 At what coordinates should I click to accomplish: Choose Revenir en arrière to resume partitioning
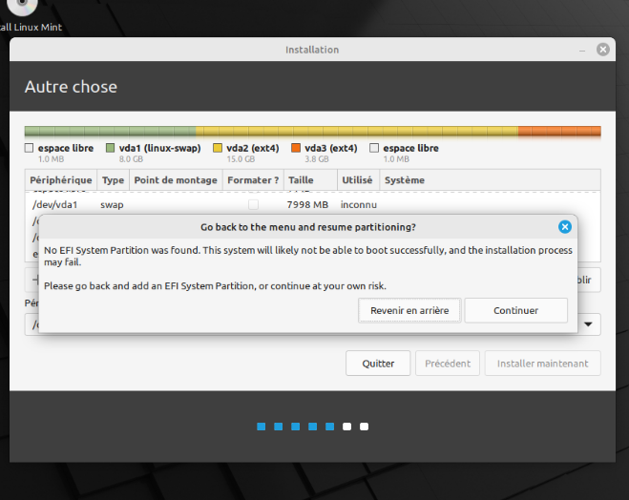tap(409, 310)
